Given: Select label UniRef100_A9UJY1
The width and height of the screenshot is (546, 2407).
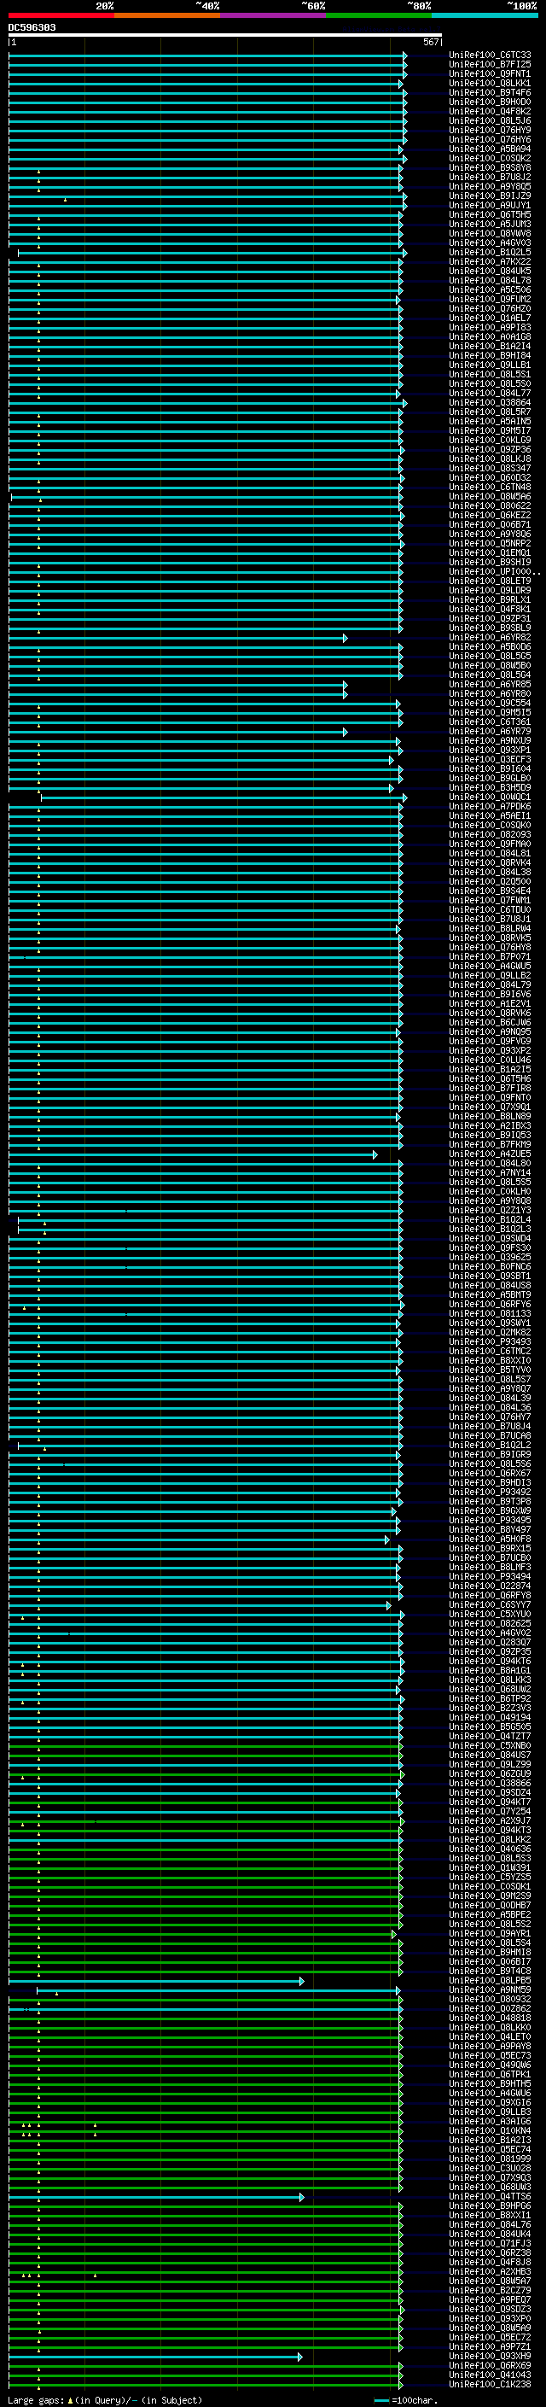Looking at the screenshot, I should pyautogui.click(x=490, y=206).
